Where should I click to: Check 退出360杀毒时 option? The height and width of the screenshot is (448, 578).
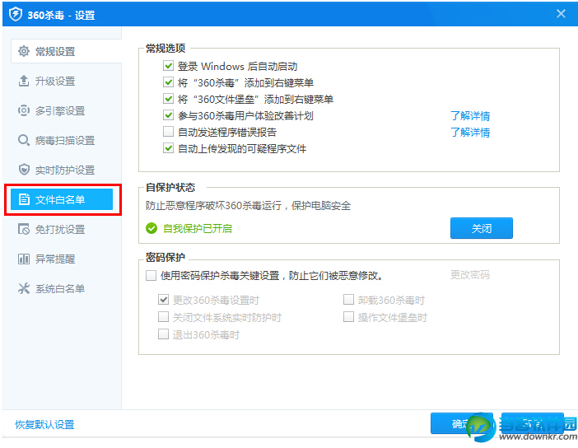tap(163, 334)
